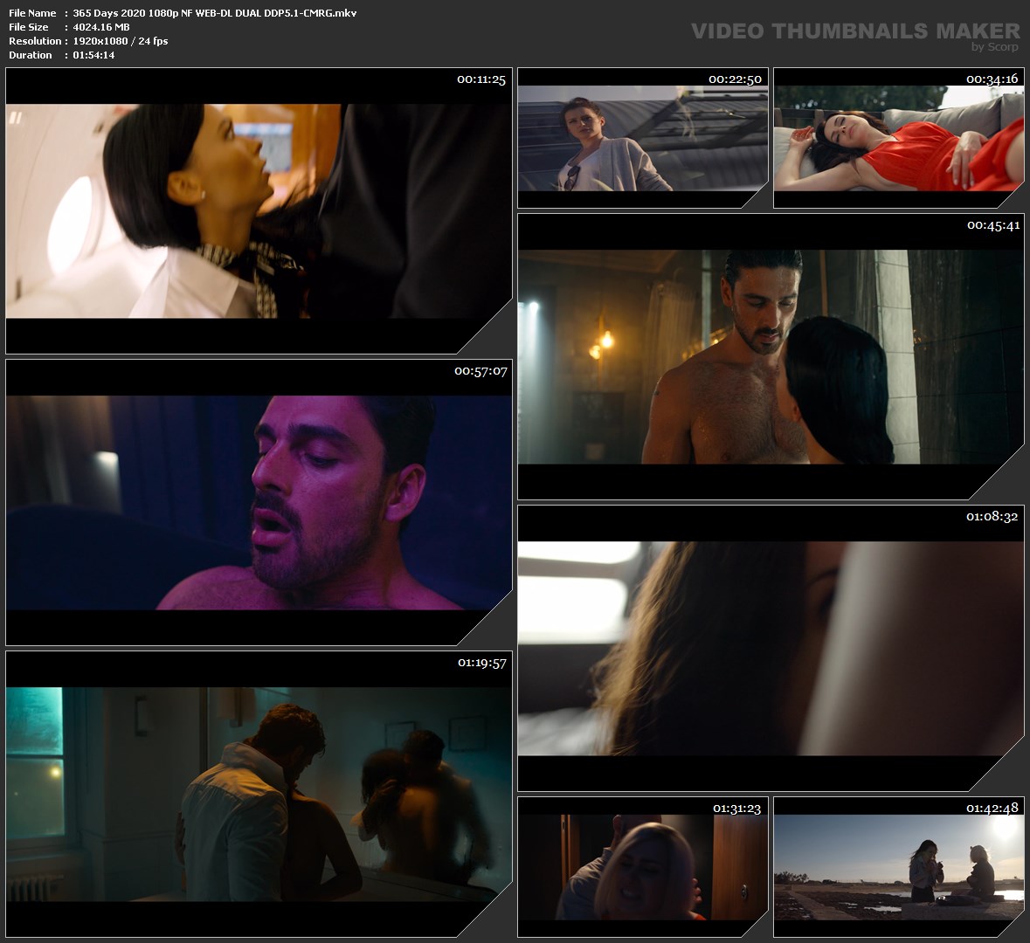Click the timestamp 01:08:32

coord(992,517)
